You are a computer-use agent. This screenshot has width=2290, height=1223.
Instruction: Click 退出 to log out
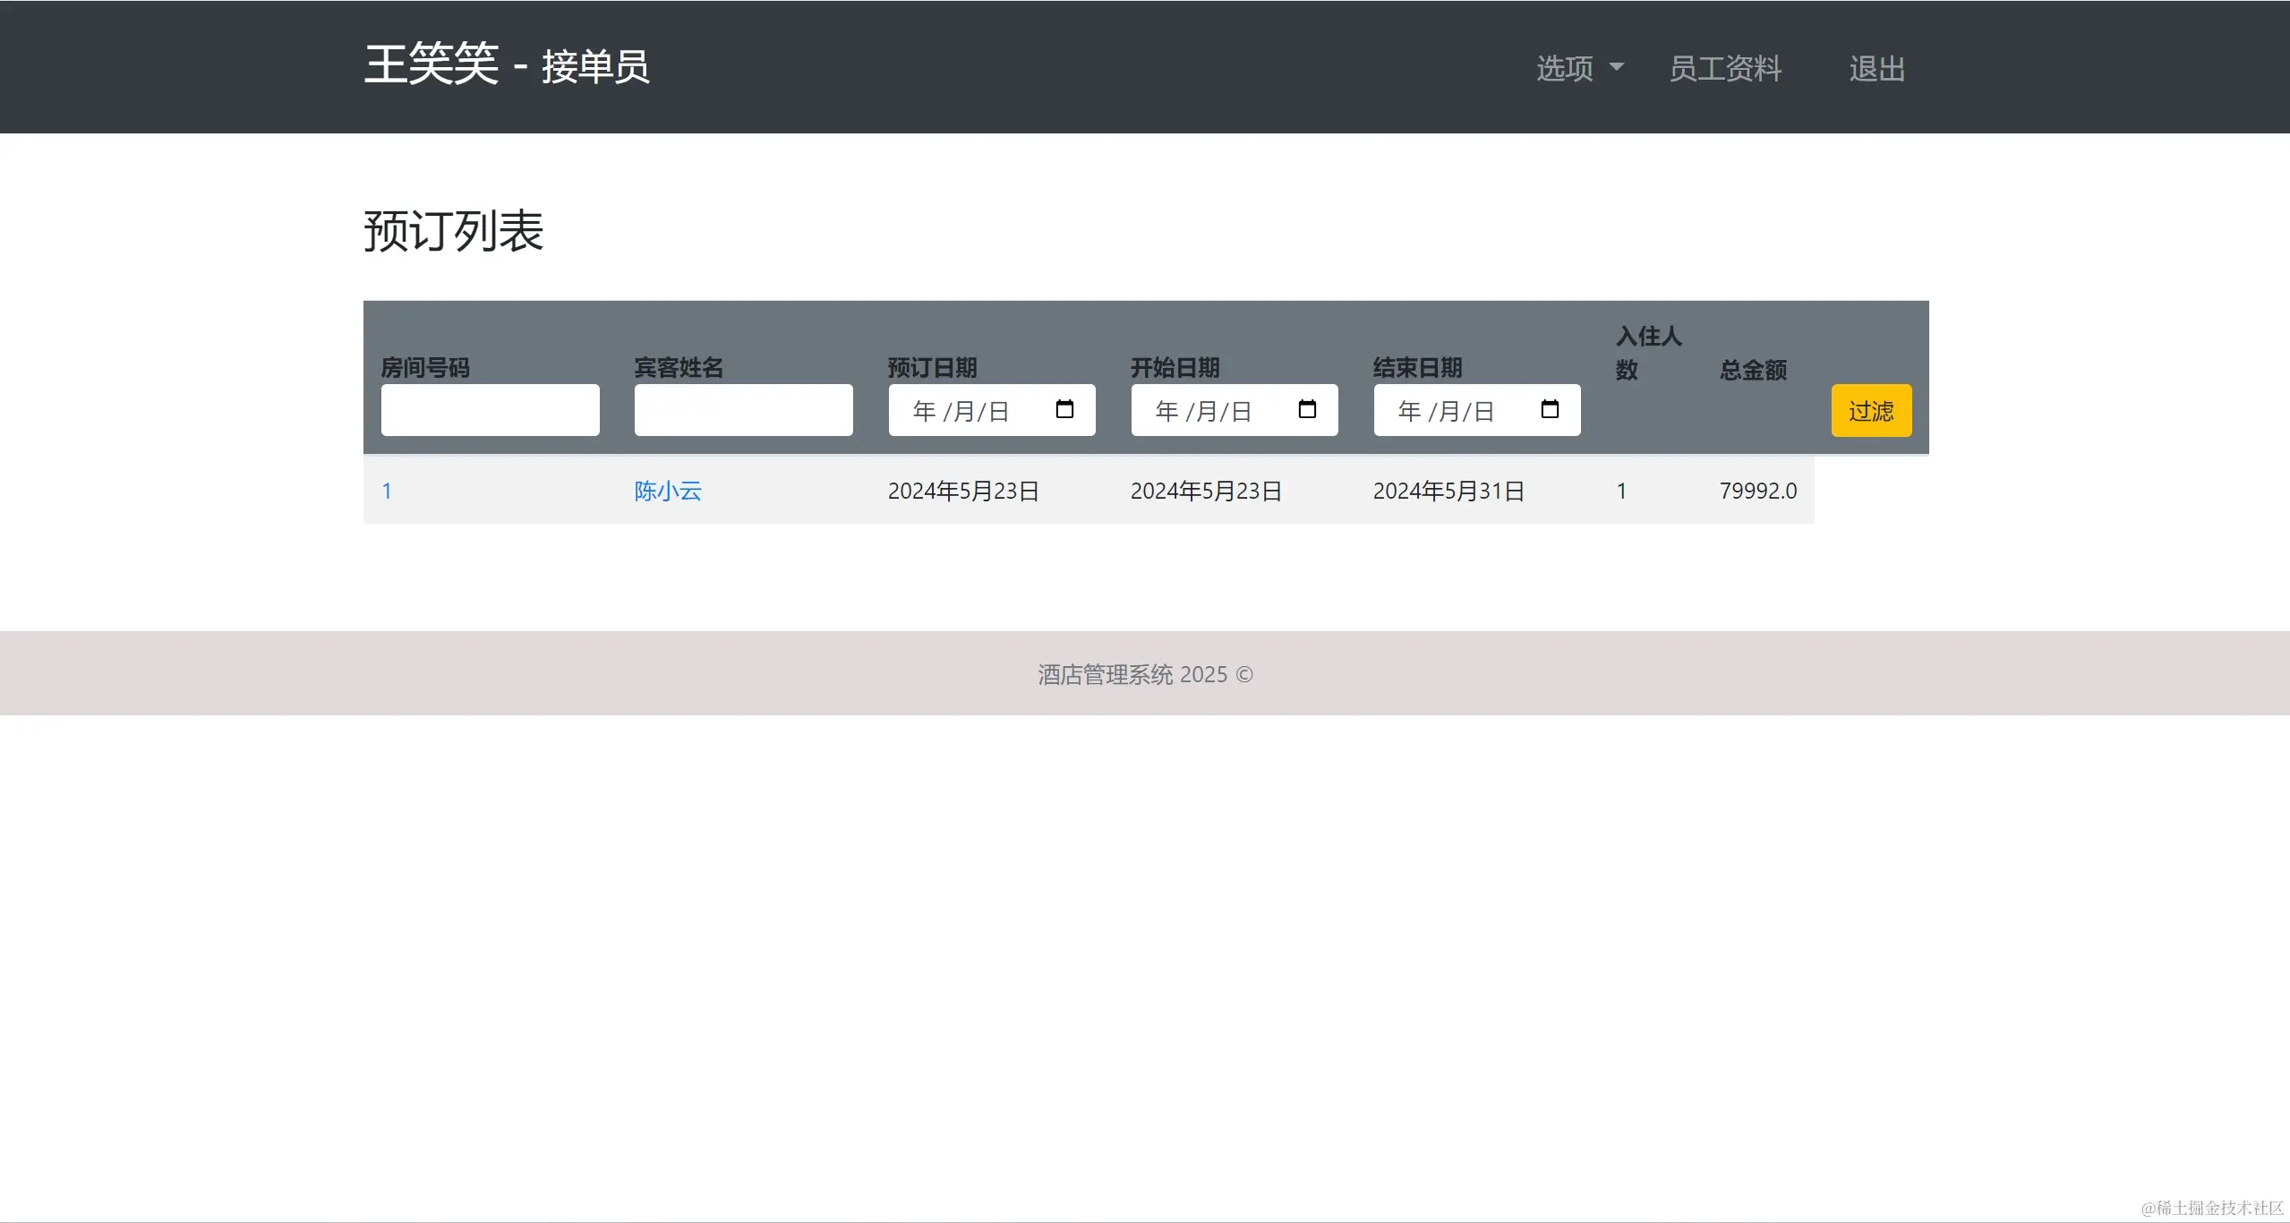coord(1877,68)
